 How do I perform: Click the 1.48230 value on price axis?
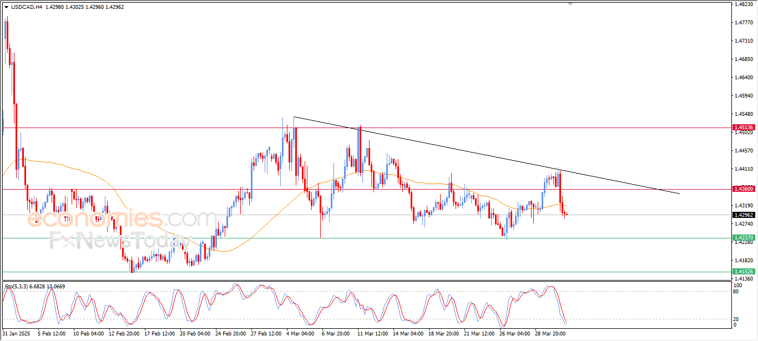tap(744, 4)
